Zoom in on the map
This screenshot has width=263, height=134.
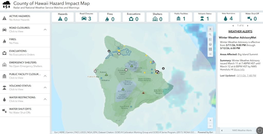tap(210, 120)
